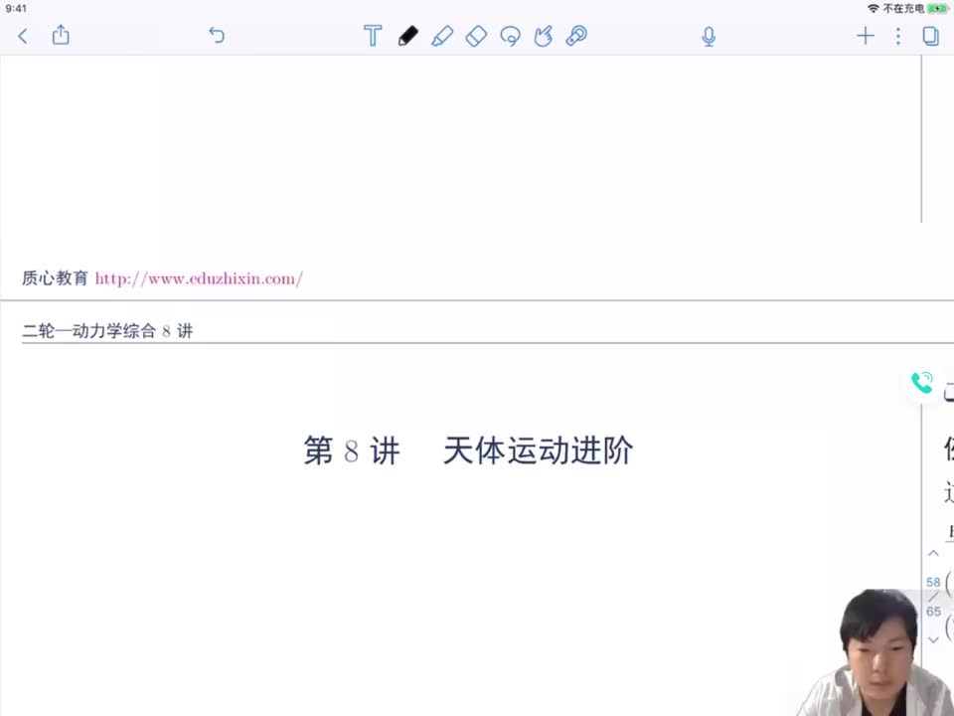Check the Wi-Fi status icon
This screenshot has height=716, width=954.
pyautogui.click(x=874, y=9)
